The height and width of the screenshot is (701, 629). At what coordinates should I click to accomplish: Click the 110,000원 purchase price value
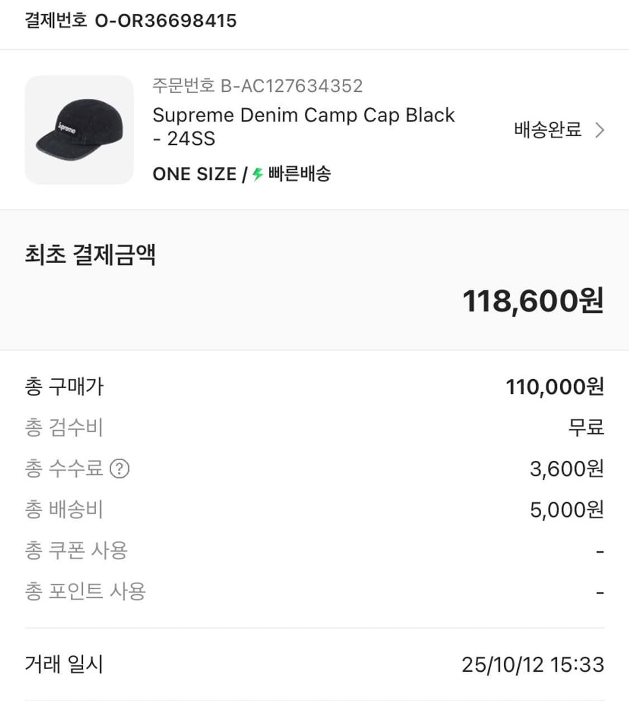pos(555,387)
